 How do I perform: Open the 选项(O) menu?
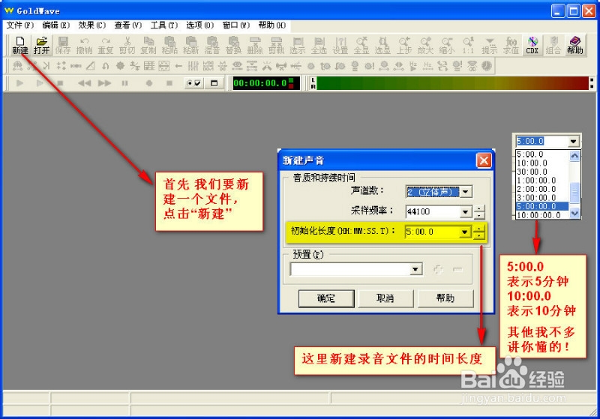[x=199, y=25]
